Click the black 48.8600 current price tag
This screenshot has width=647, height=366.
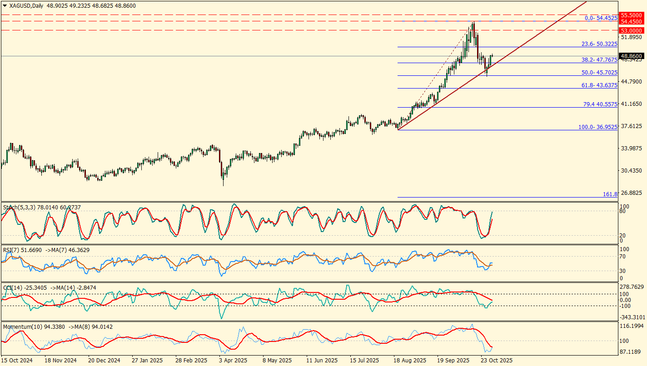coord(631,56)
